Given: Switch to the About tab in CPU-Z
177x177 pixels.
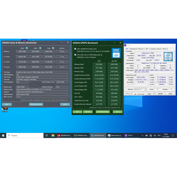Looking at the screenshot, I should pyautogui.click(x=165, y=49).
